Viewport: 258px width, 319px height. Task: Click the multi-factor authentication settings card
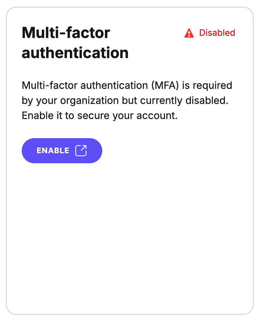coord(129,220)
